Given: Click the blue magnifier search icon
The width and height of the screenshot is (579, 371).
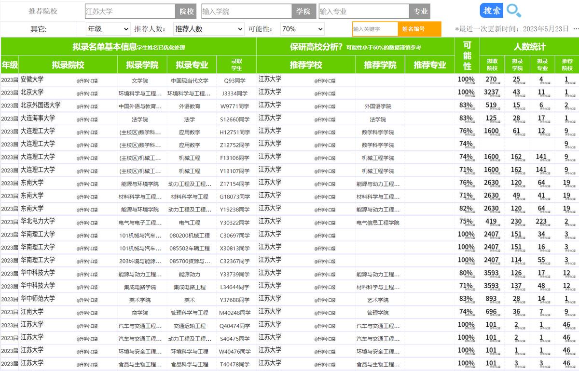Looking at the screenshot, I should 514,10.
